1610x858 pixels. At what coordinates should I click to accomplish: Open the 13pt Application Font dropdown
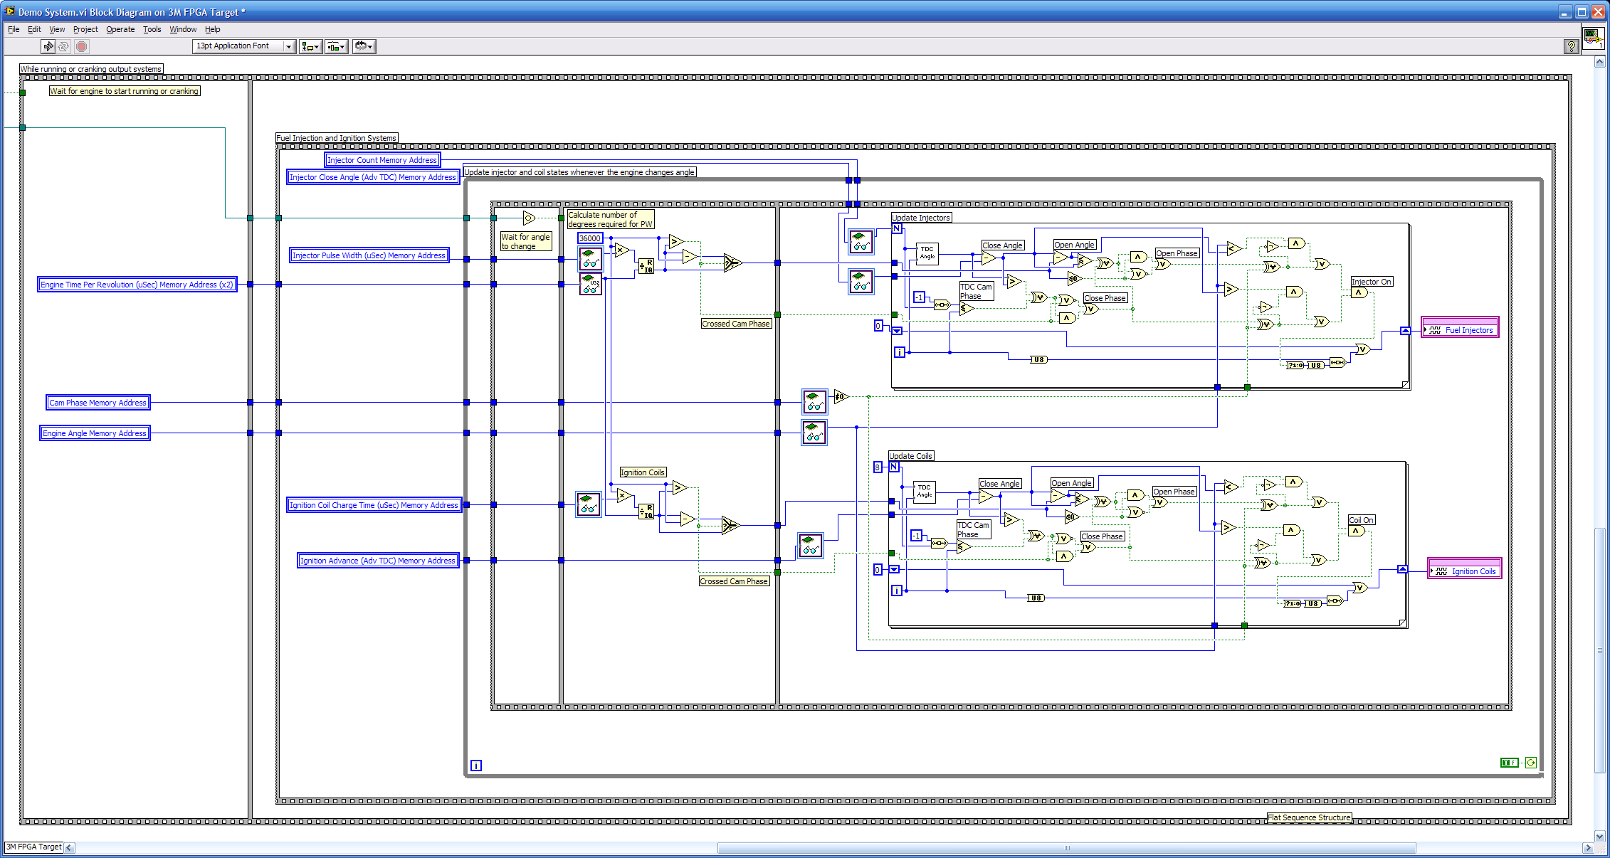click(243, 46)
